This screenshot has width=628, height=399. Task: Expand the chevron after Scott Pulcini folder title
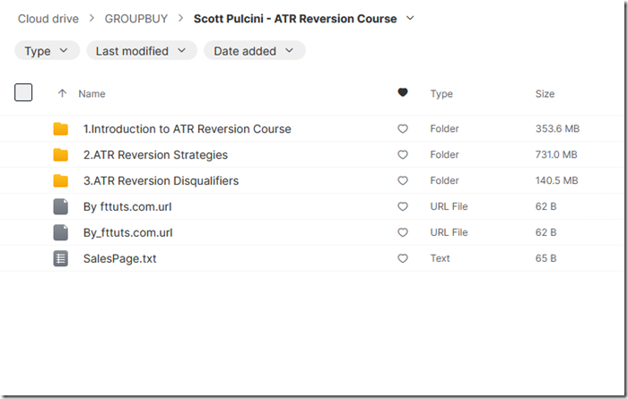coord(410,19)
